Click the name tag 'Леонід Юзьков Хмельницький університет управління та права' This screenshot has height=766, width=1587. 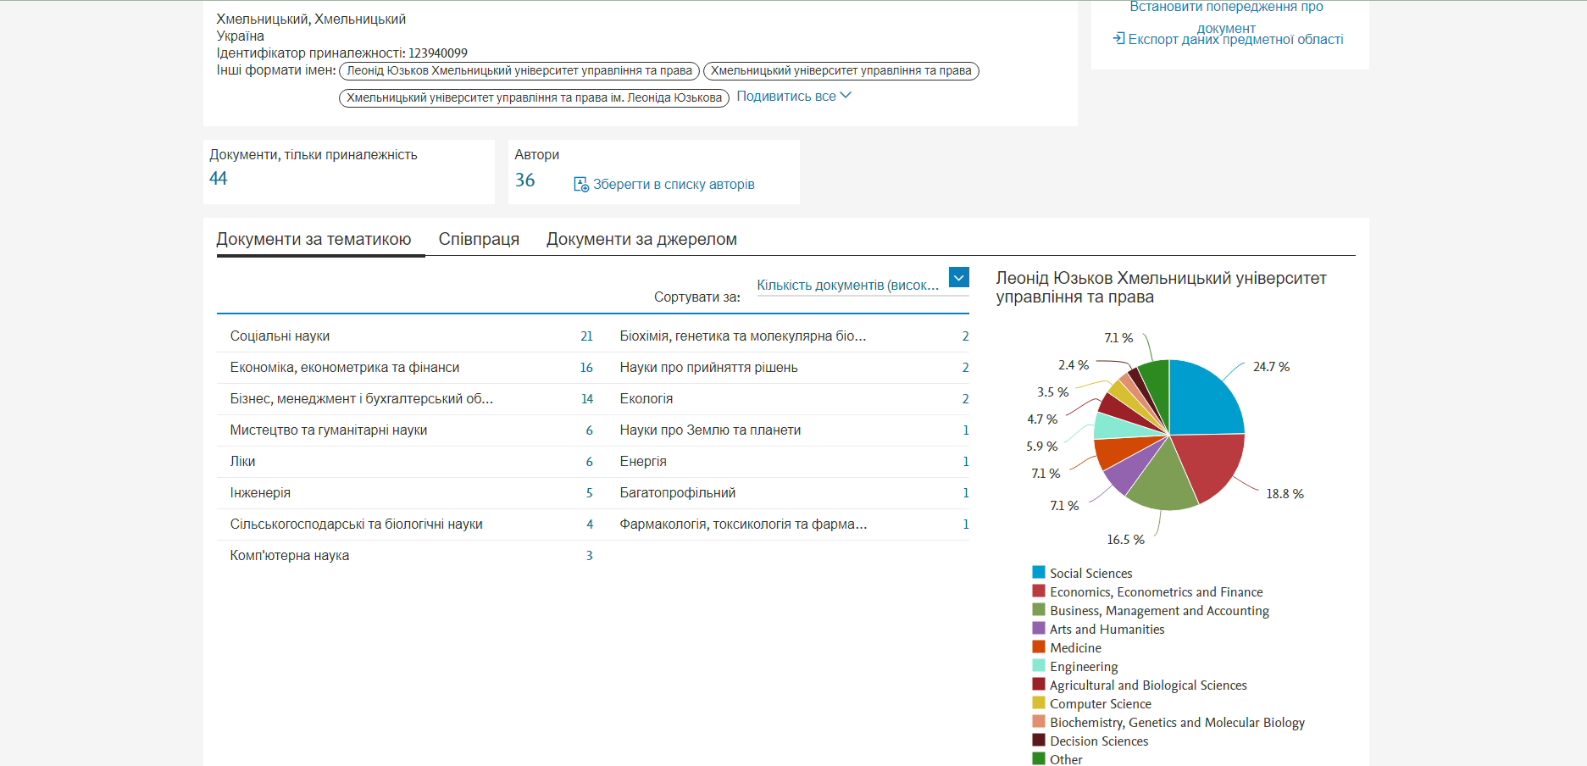[x=519, y=70]
